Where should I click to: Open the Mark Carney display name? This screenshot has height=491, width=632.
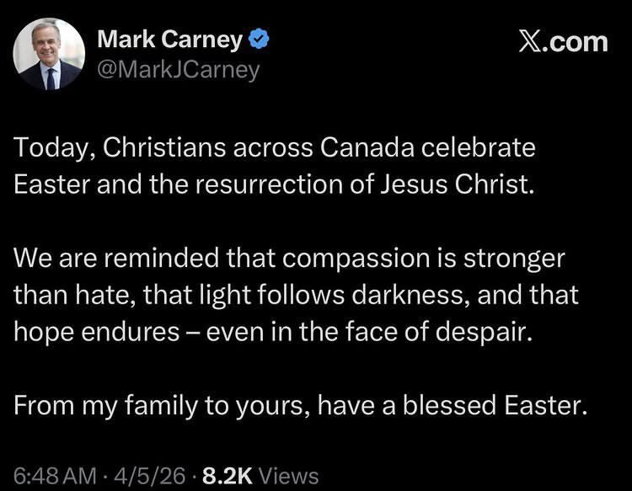tap(170, 39)
